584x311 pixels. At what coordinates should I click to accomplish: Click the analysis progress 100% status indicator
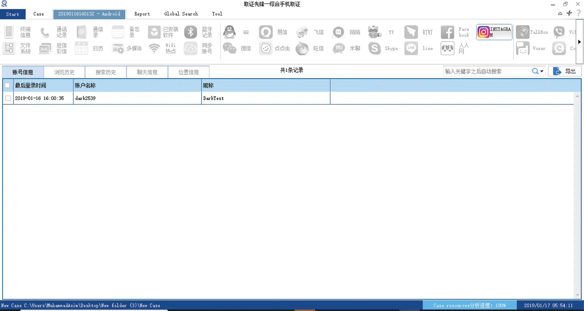(469, 305)
